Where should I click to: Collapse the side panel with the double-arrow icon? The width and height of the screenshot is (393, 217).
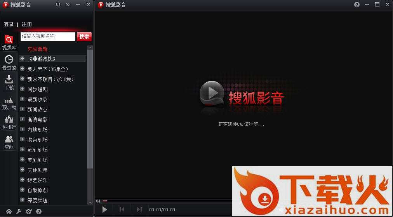pyautogui.click(x=68, y=5)
